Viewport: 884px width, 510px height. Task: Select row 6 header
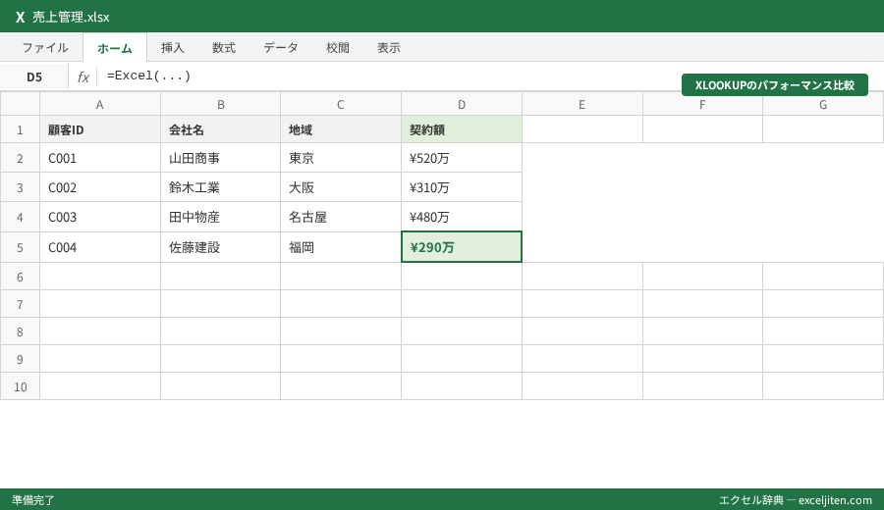(20, 277)
